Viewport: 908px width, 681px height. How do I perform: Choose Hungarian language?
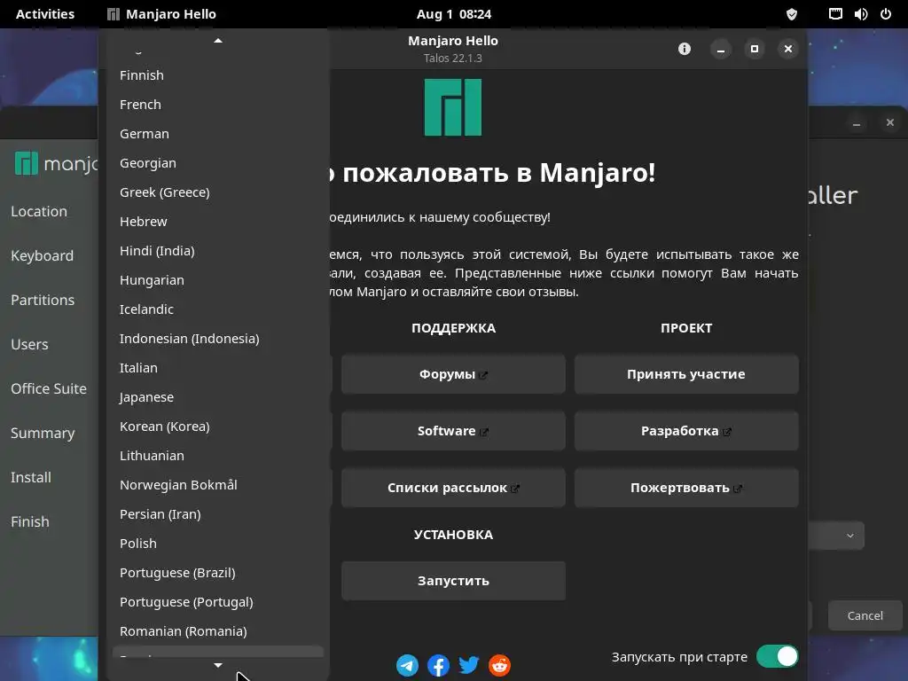218,279
